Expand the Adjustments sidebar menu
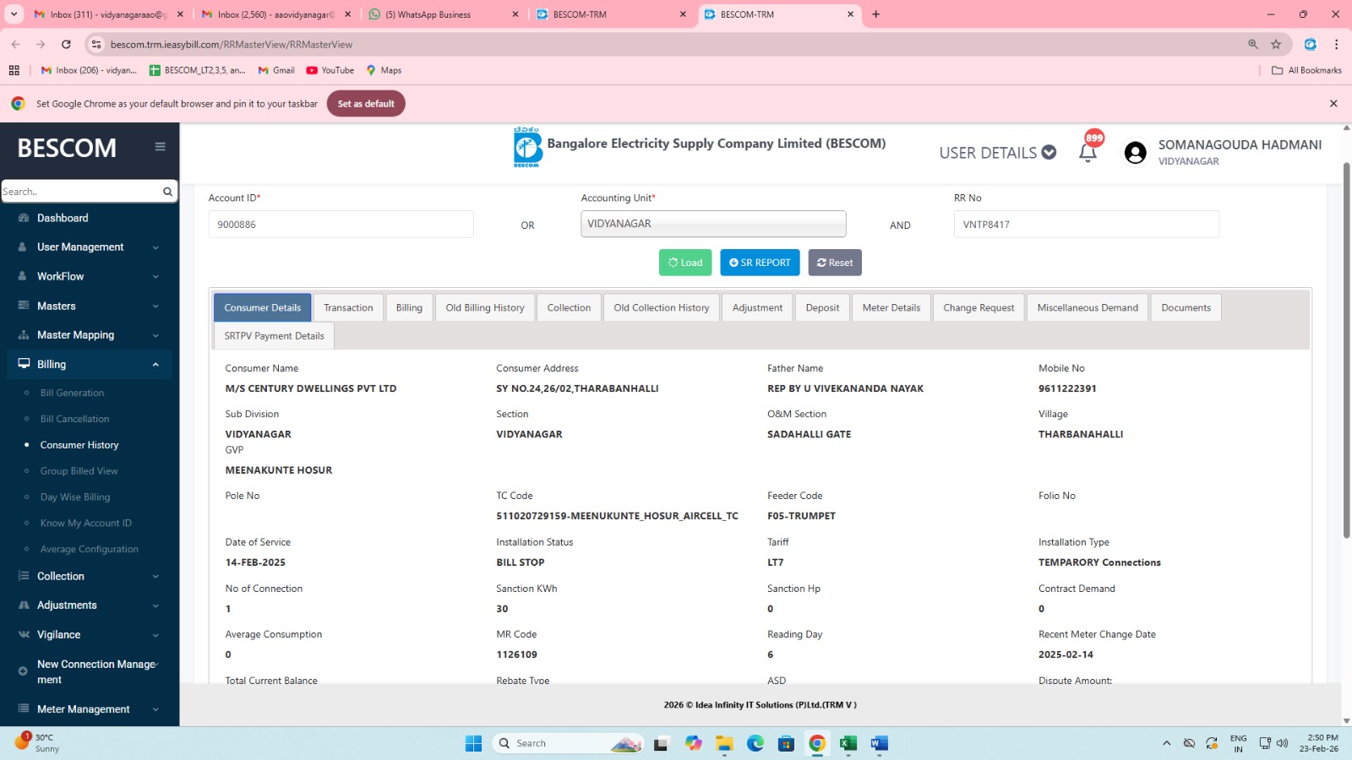Image resolution: width=1352 pixels, height=760 pixels. pos(89,605)
